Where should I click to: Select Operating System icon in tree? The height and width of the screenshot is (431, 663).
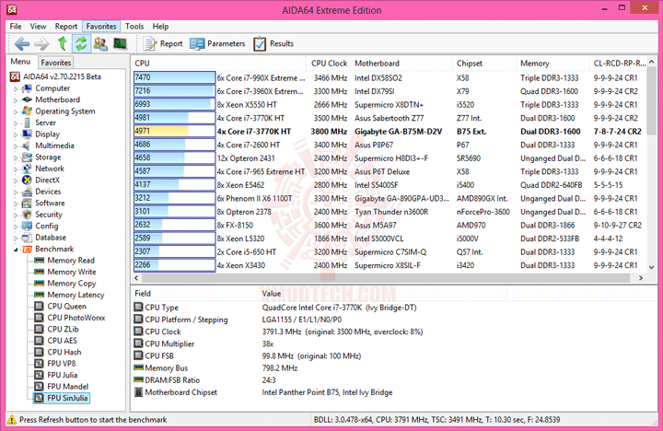pyautogui.click(x=27, y=111)
